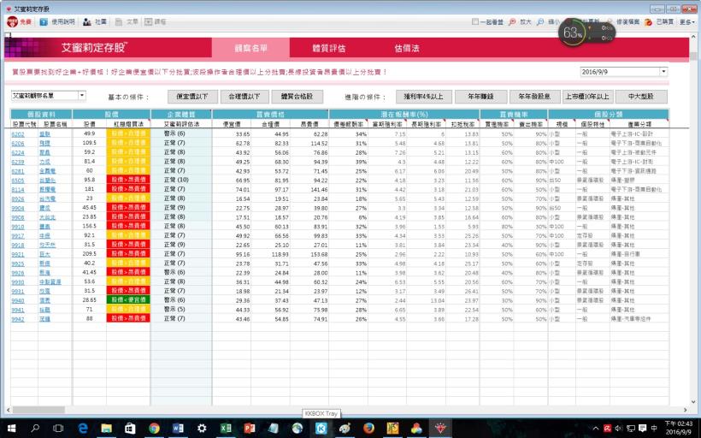Click the 上市櫃10年以上 filter button

point(587,96)
